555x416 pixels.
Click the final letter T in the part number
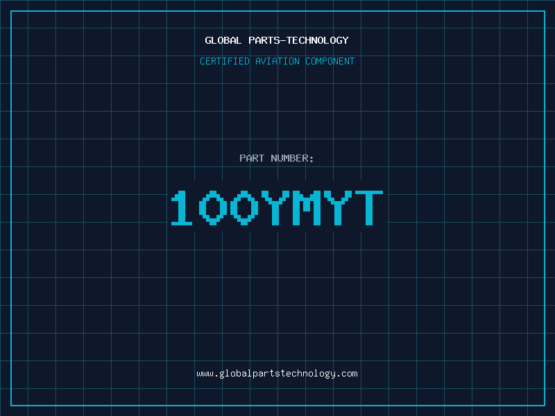coord(368,208)
